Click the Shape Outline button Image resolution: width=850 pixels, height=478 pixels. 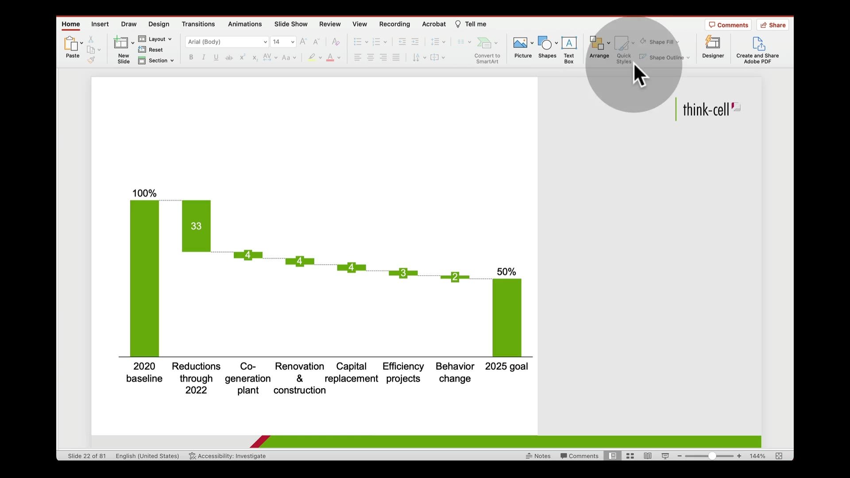tap(664, 58)
